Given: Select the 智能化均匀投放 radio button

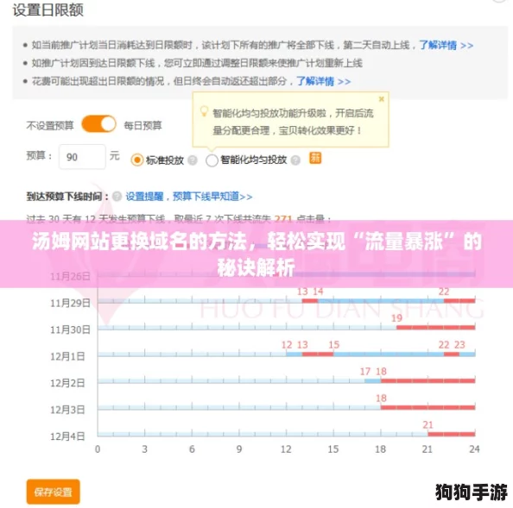Looking at the screenshot, I should coord(212,160).
